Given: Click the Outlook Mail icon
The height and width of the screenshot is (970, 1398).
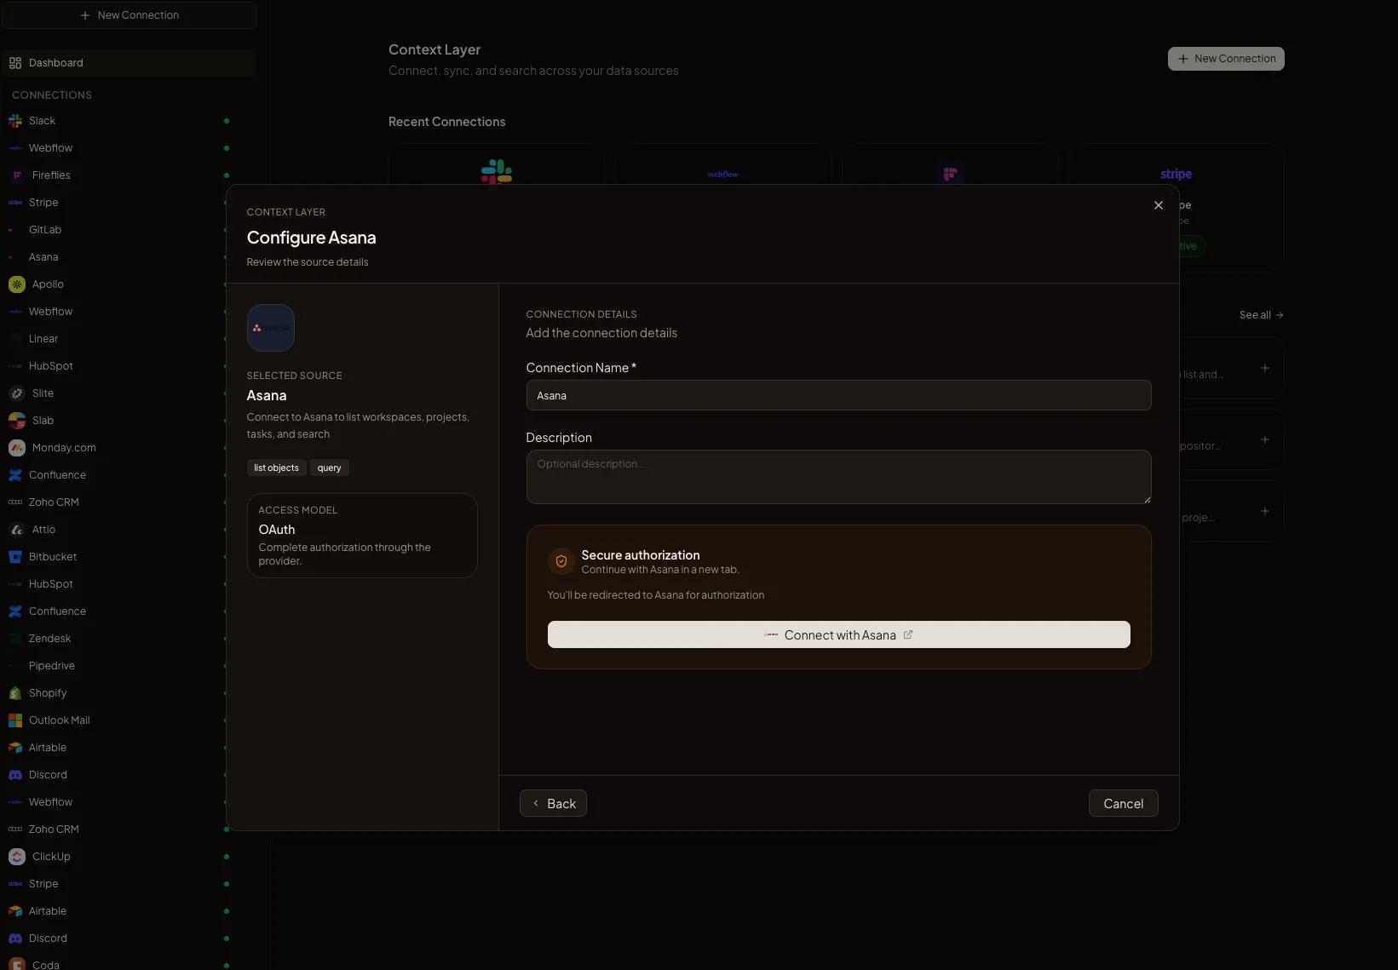Looking at the screenshot, I should click(x=15, y=720).
